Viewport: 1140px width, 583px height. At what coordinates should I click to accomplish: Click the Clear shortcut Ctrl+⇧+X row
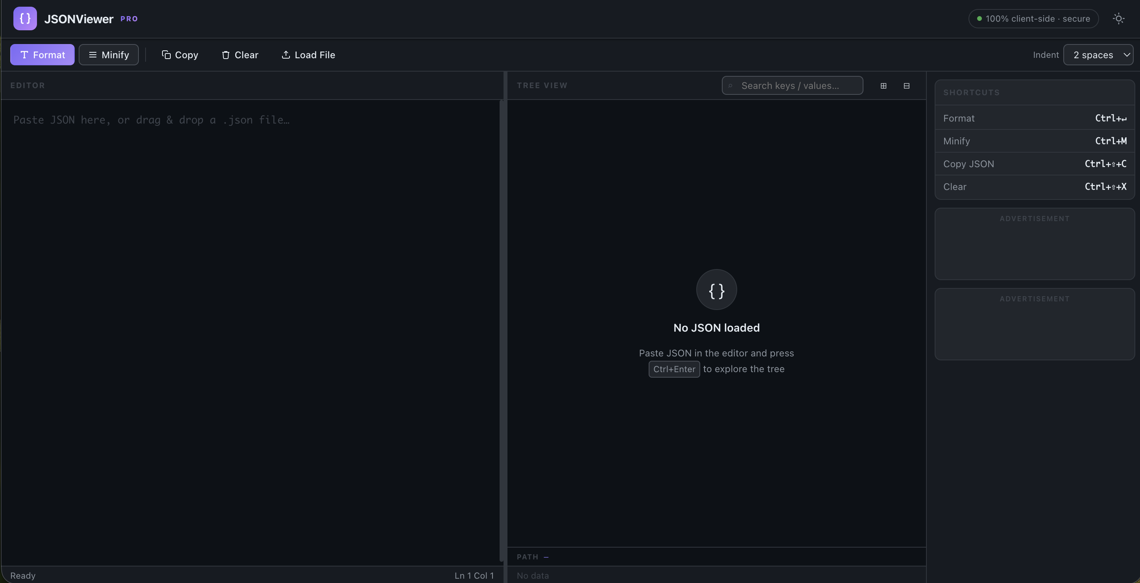(1035, 187)
